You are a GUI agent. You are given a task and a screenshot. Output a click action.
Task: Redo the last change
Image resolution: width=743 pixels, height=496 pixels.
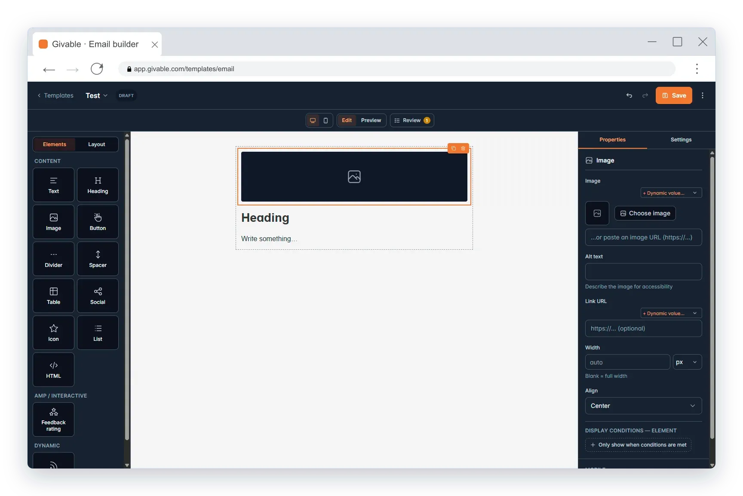[x=645, y=95]
